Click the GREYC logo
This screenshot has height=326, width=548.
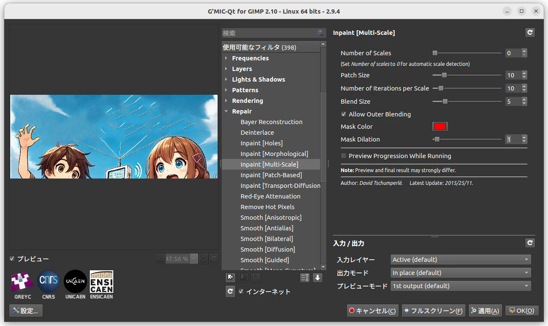[x=22, y=285]
